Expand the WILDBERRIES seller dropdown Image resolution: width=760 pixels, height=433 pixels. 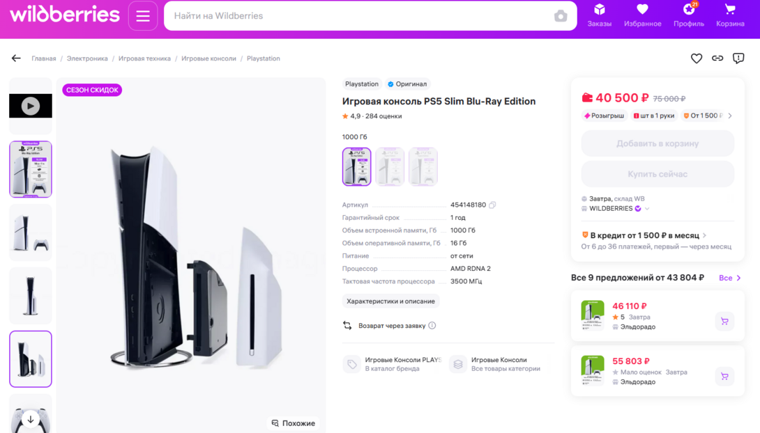pos(647,209)
